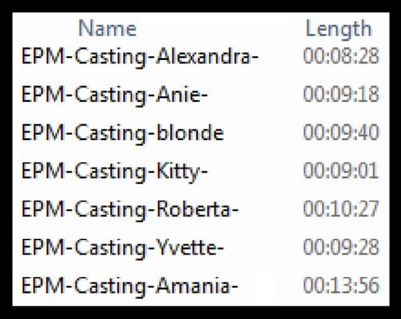This screenshot has width=401, height=319.
Task: Click the 00:13:56 length value
Action: pos(341,285)
